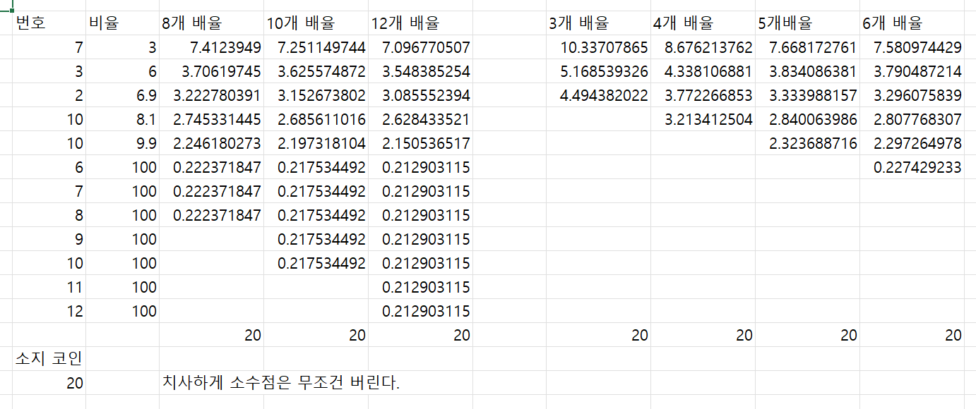Click the 비율 value 6.9
976x409 pixels.
tap(123, 96)
